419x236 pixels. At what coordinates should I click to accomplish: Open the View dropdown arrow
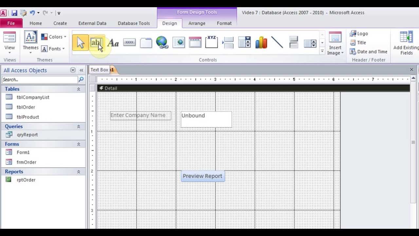[9, 52]
